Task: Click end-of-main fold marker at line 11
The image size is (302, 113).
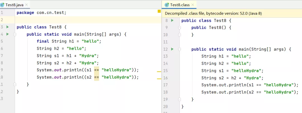Action: click(x=15, y=84)
